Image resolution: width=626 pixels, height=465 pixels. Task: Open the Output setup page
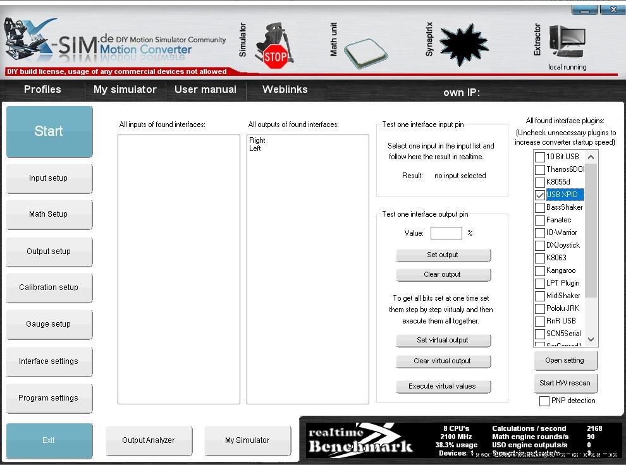pyautogui.click(x=49, y=251)
